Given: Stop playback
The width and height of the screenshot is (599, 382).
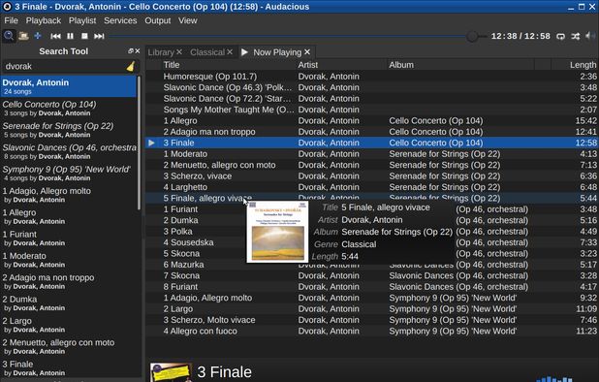Looking at the screenshot, I should [84, 36].
